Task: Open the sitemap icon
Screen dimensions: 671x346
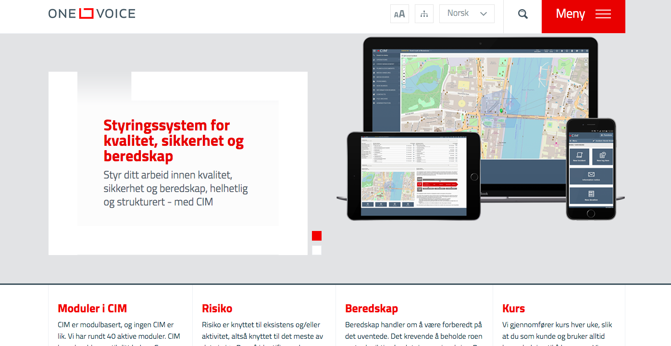Action: 424,14
